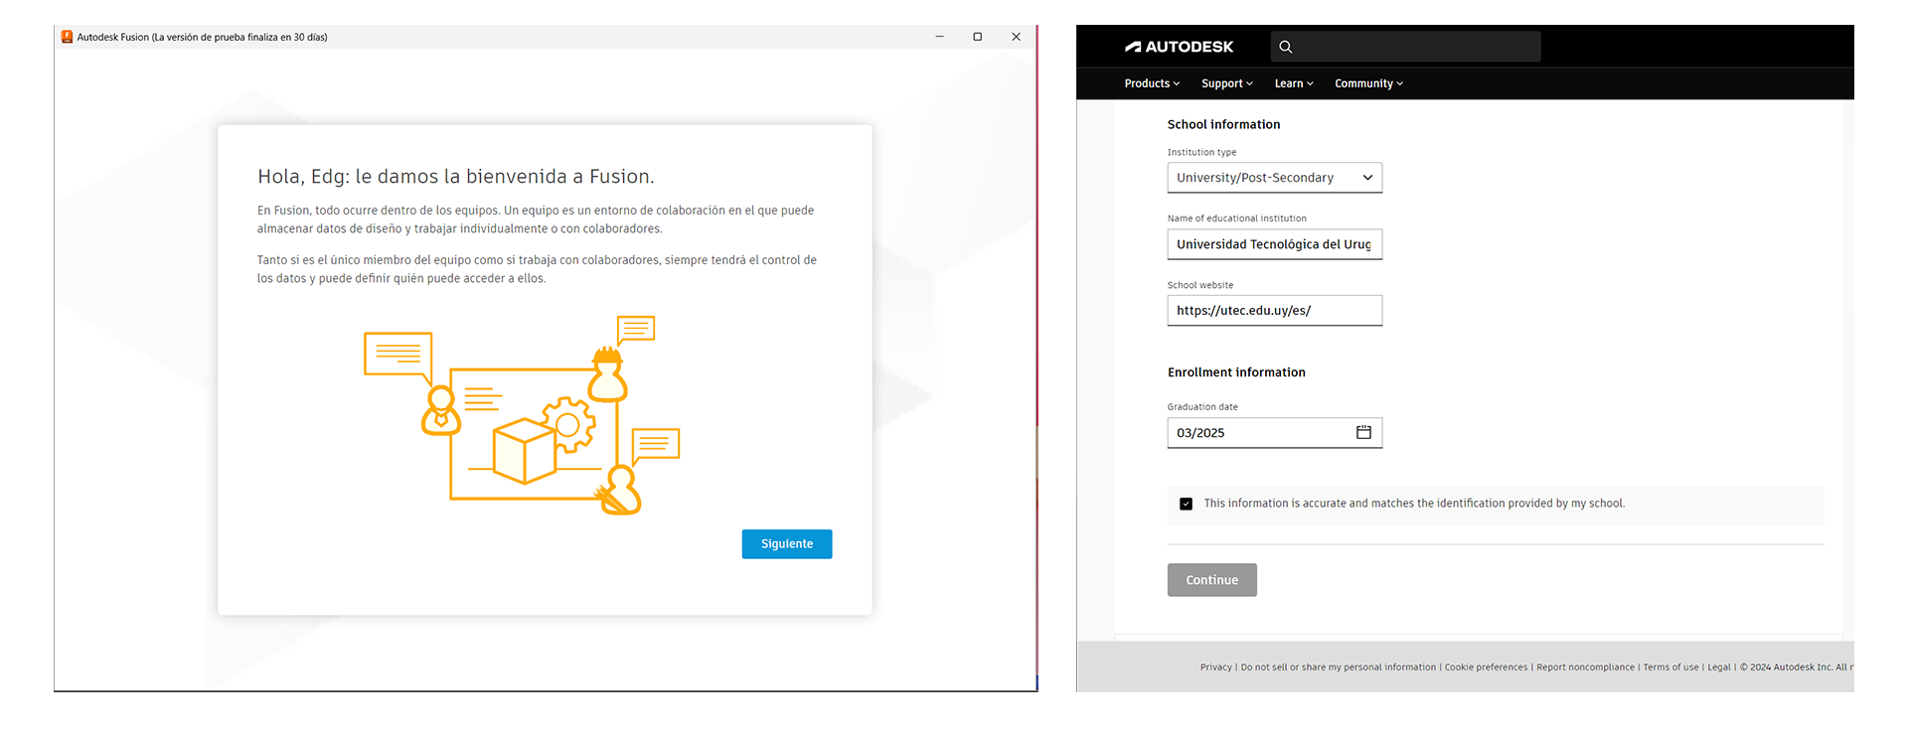Close the Autodesk Fusion window
This screenshot has height=730, width=1908.
click(1016, 37)
